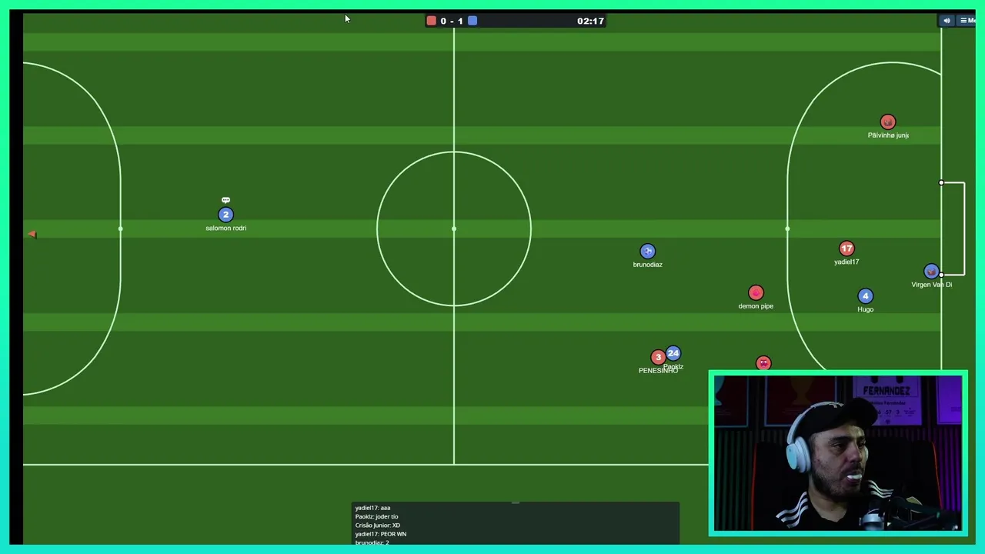
Task: Click chat message 'yadiel17: PEOR WN'
Action: click(x=380, y=534)
